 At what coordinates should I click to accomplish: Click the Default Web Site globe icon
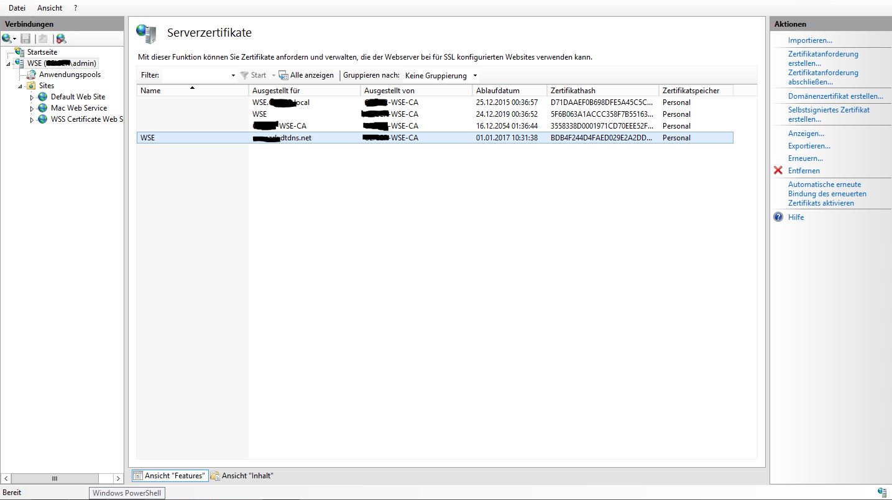pos(42,97)
